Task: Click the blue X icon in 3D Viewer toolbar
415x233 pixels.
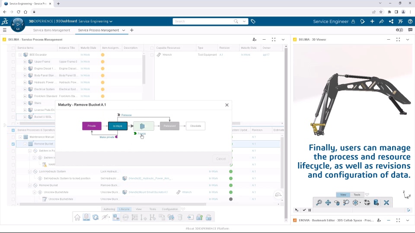Action: [x=386, y=203]
